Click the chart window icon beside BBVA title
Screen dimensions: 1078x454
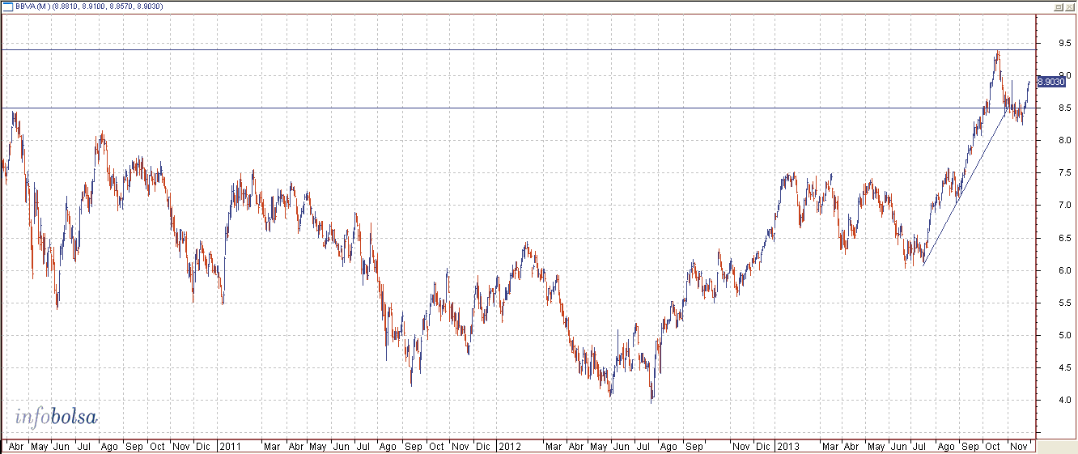[7, 6]
